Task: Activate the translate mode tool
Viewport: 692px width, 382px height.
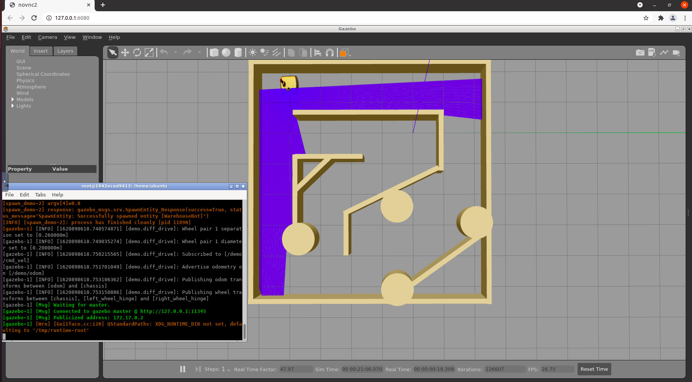Action: pos(125,53)
